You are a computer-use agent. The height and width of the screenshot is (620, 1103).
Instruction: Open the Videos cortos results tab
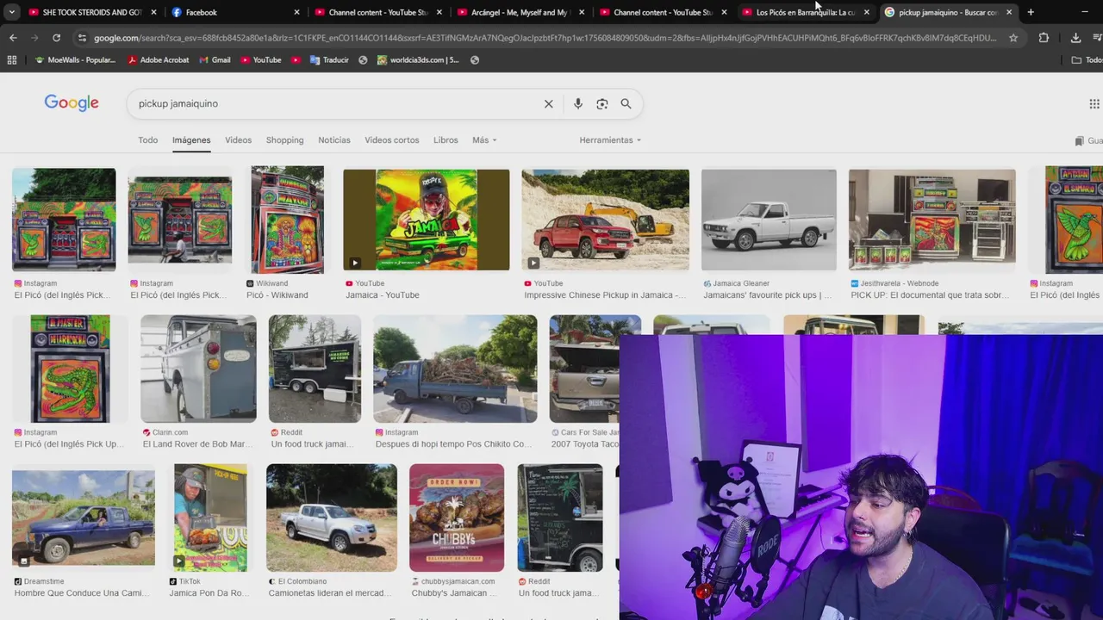click(x=392, y=140)
